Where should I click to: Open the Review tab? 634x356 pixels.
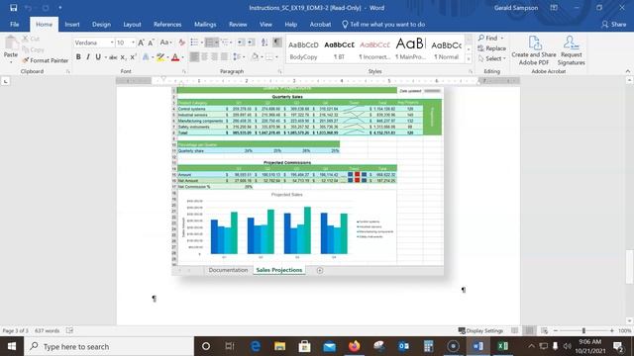coord(238,24)
